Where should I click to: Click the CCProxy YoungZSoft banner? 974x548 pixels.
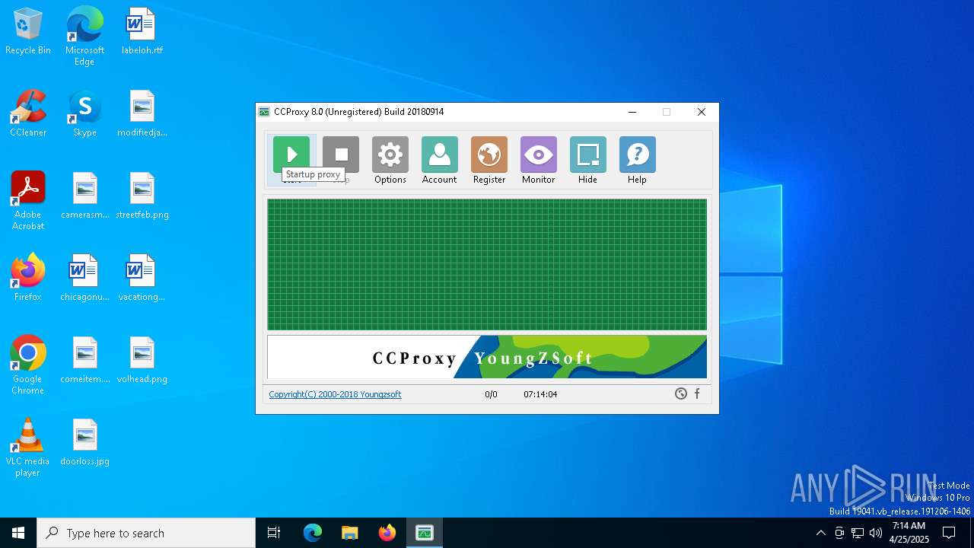point(487,357)
